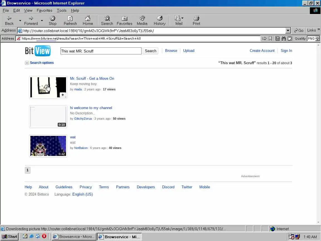Open the File menu

[6, 10]
